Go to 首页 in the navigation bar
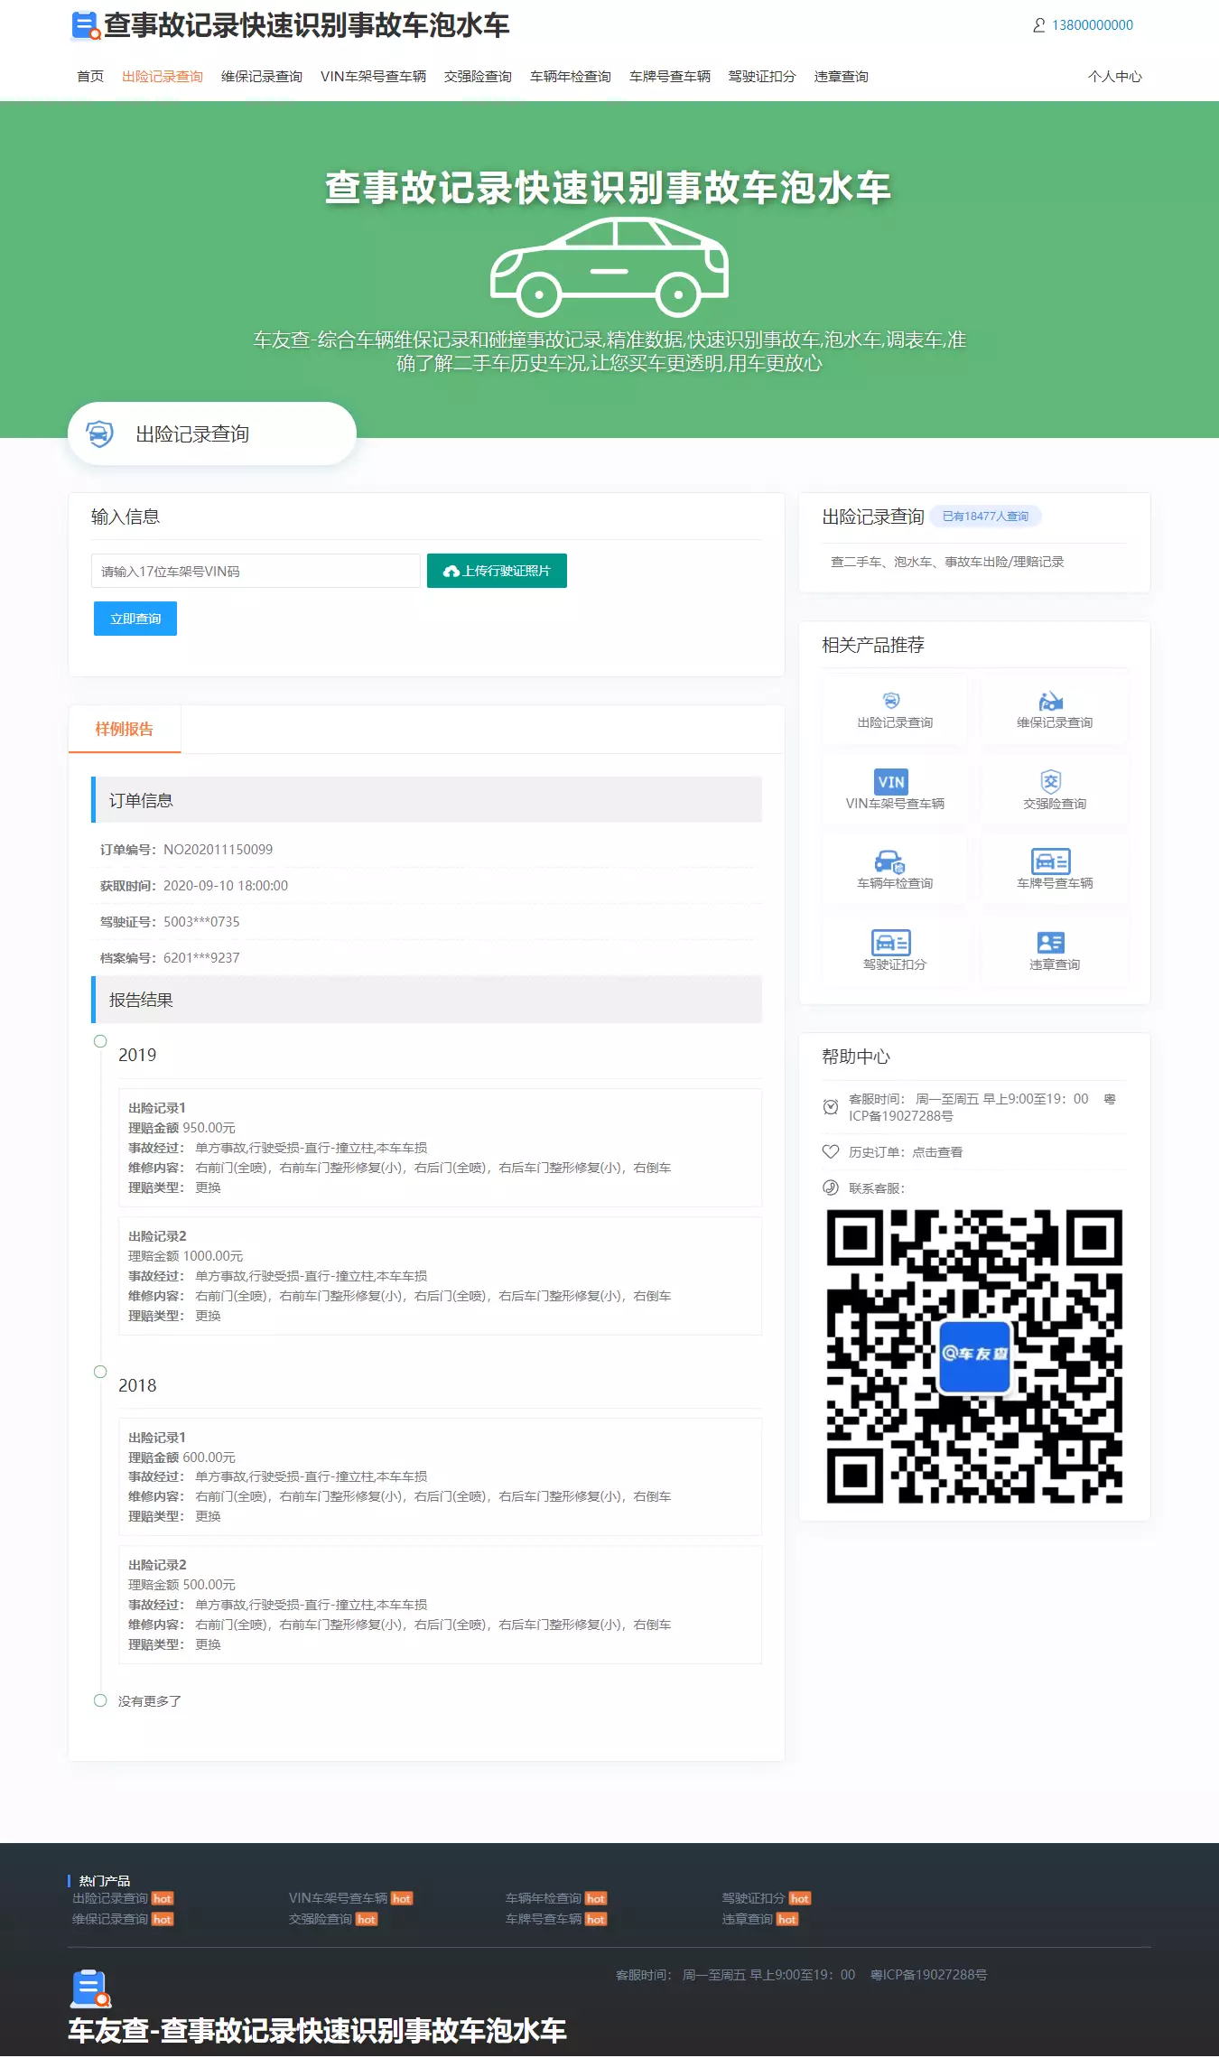This screenshot has width=1219, height=2058. point(90,77)
